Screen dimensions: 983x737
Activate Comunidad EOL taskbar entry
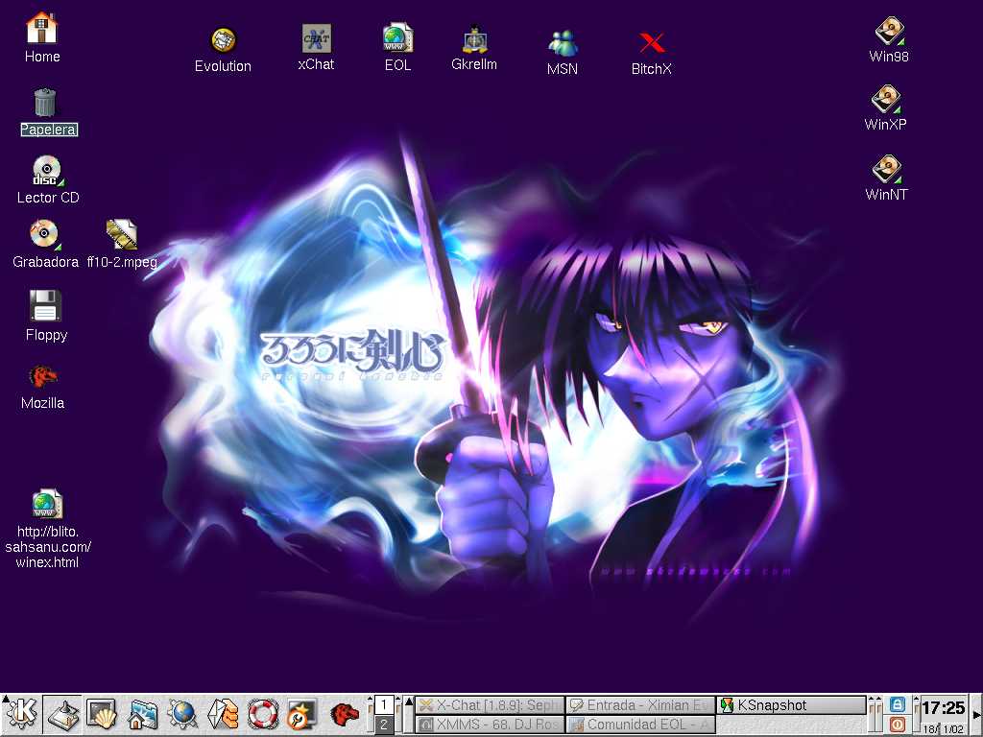pyautogui.click(x=640, y=725)
